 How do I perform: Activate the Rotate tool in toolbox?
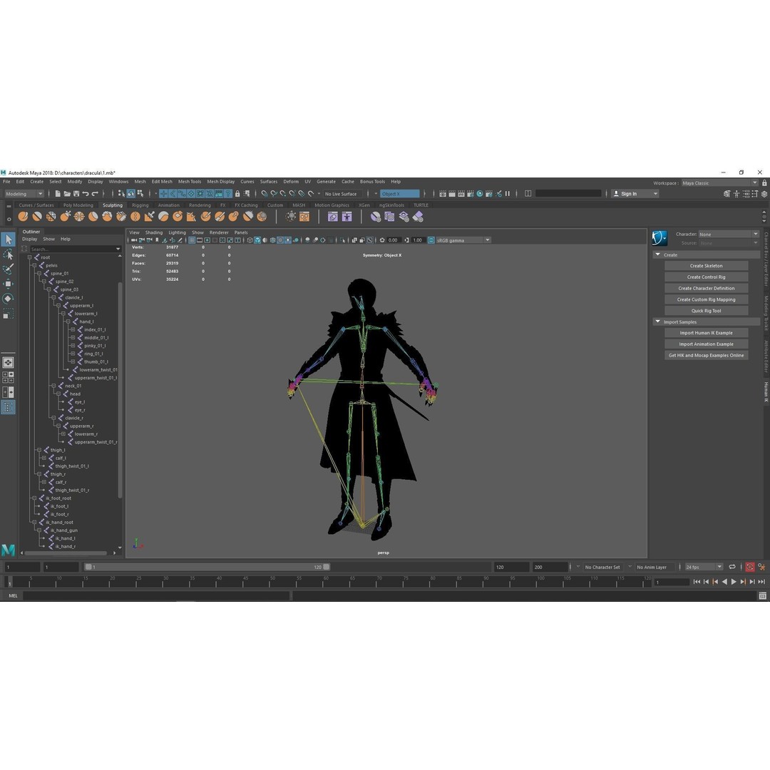9,299
